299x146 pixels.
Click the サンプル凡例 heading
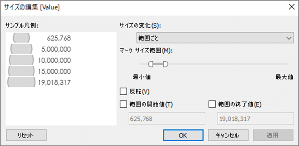tap(22, 25)
